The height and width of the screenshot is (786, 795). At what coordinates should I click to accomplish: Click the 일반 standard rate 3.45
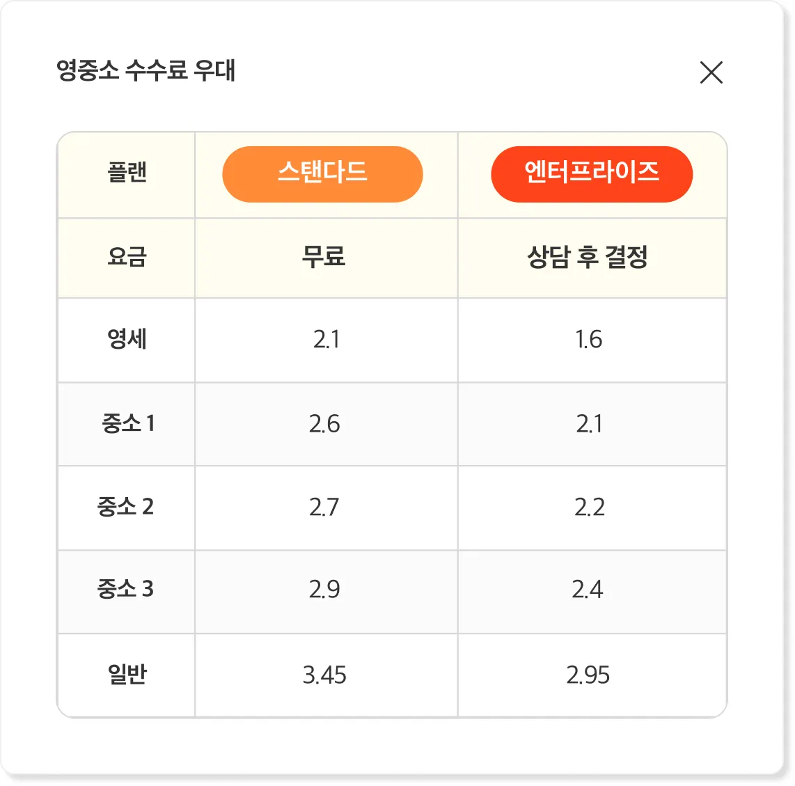(324, 675)
